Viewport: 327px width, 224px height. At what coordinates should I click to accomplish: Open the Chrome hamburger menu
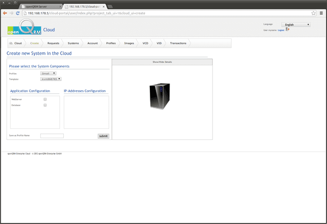(x=321, y=13)
